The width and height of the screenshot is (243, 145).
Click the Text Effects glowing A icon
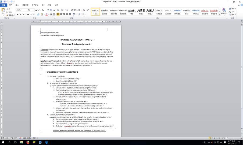(x=38, y=14)
